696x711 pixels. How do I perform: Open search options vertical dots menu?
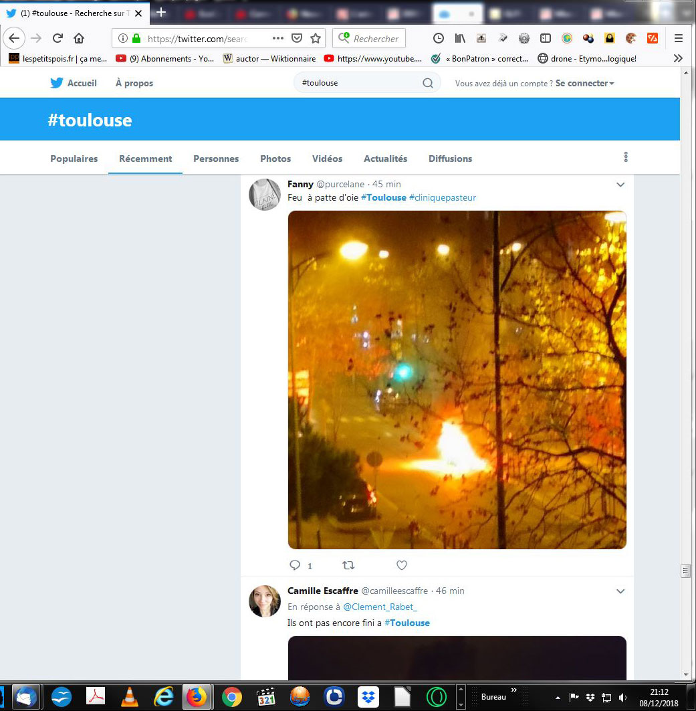[626, 157]
